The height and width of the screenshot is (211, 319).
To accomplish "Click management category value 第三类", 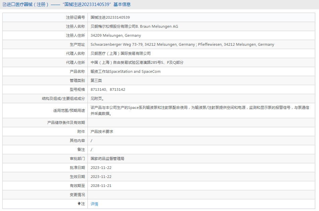I will tap(96, 80).
